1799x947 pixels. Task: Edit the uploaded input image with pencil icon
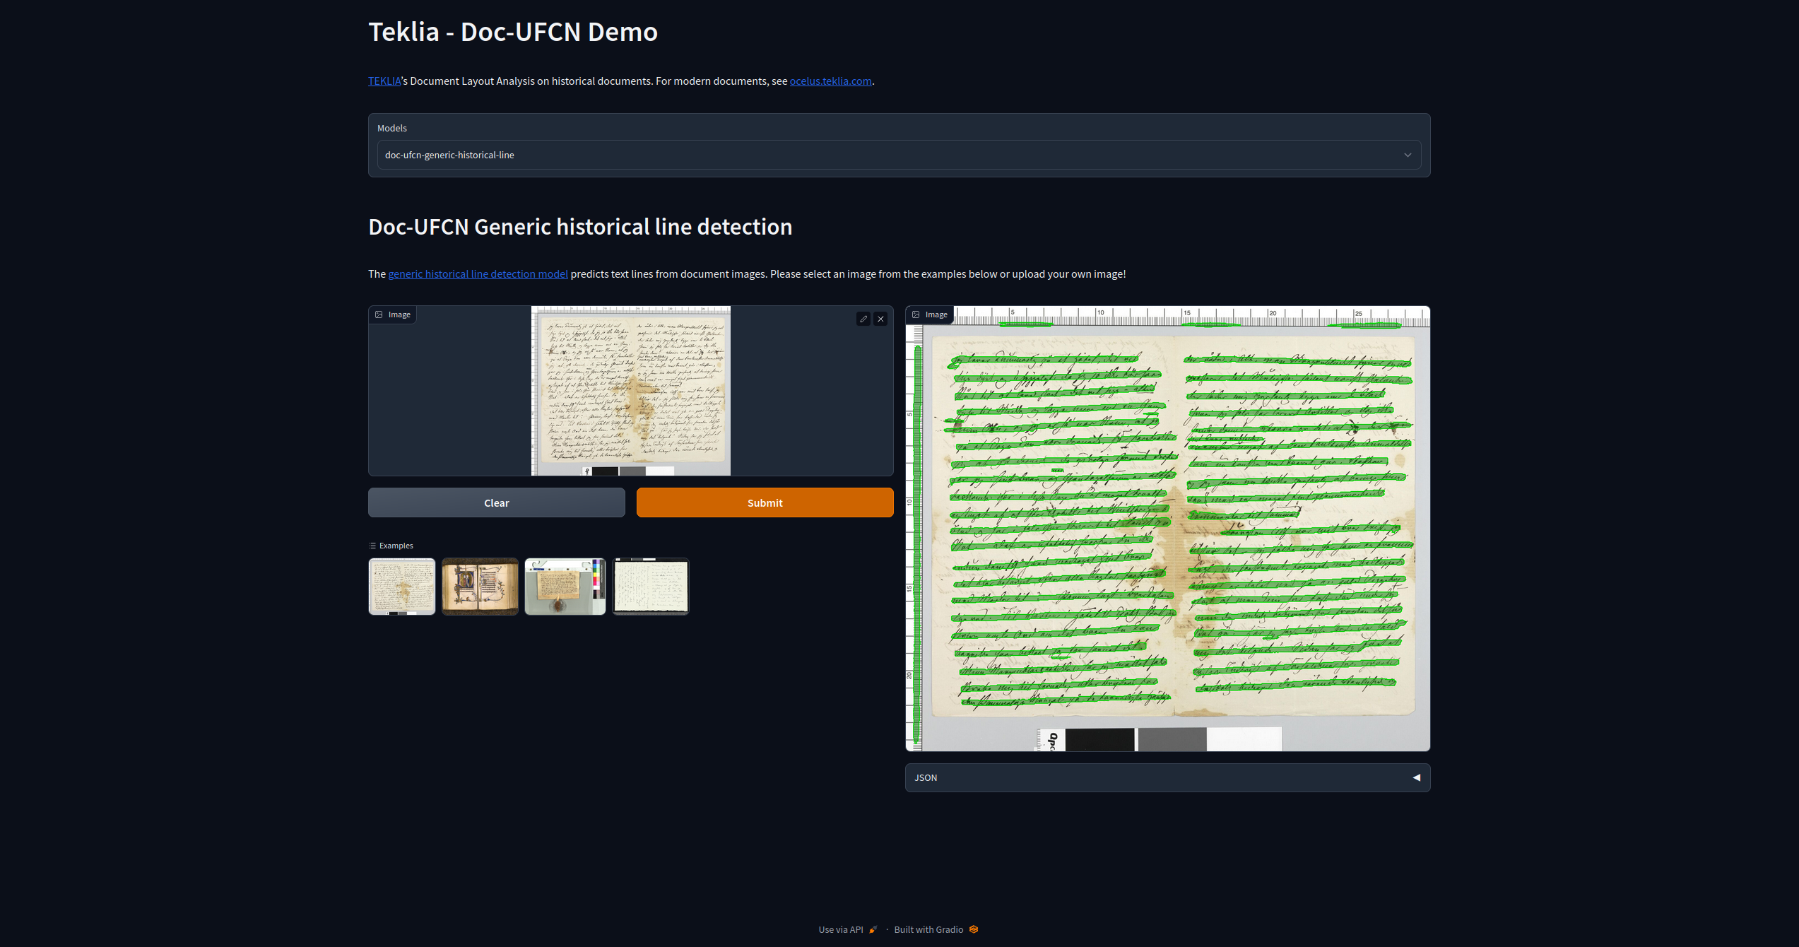(x=863, y=319)
